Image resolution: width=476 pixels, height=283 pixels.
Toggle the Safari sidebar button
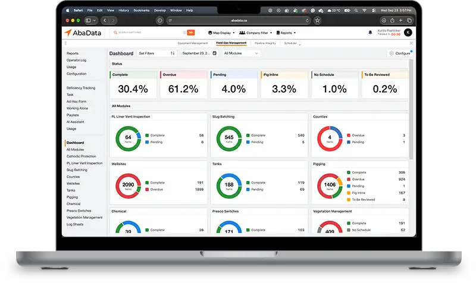tap(88, 20)
